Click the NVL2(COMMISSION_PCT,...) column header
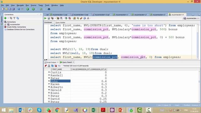 89,69
